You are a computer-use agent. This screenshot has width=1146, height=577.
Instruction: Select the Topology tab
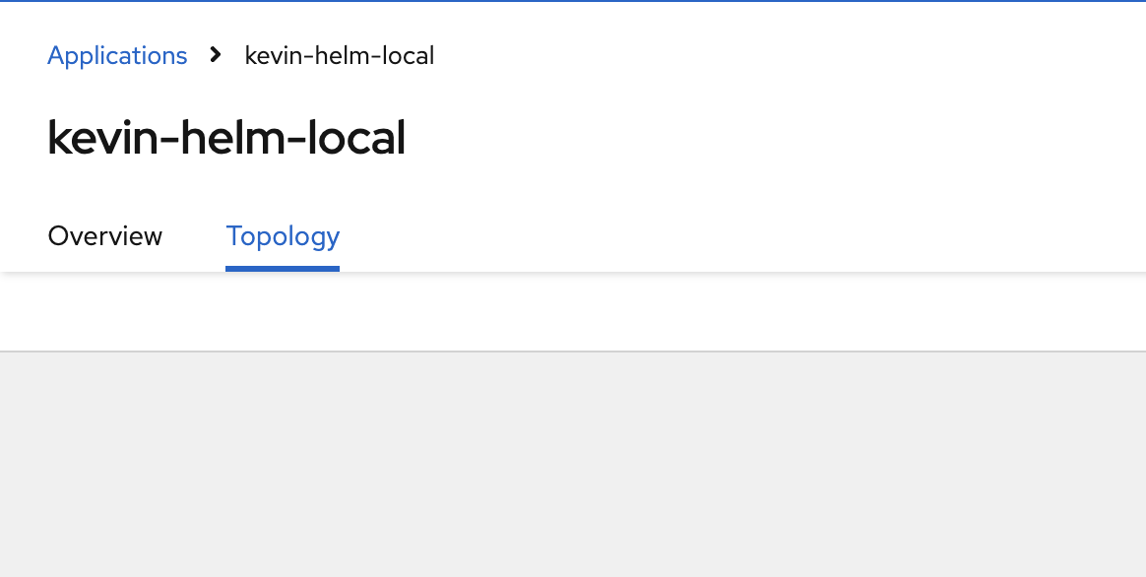[283, 236]
